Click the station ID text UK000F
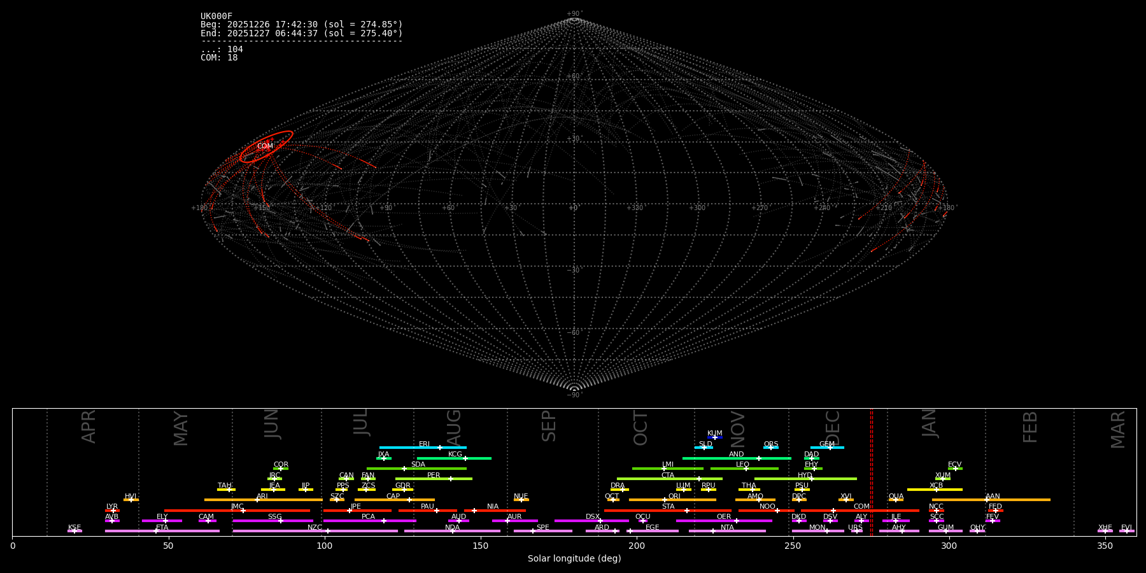 pos(216,17)
